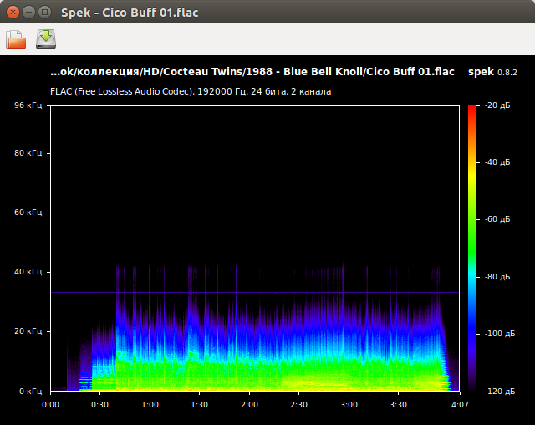Select the 0:30 time axis marker
The width and height of the screenshot is (535, 425).
100,404
